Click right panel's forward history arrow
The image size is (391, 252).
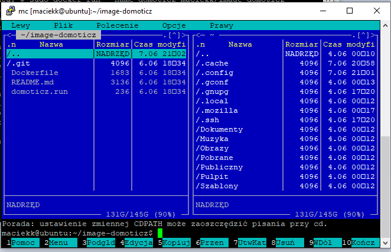tap(376, 35)
